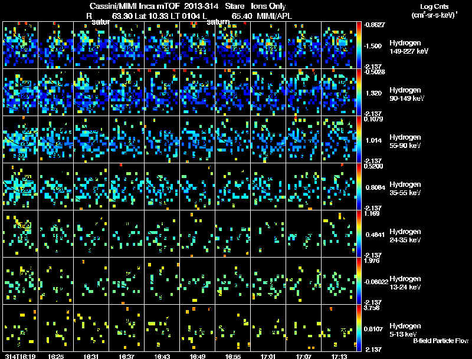Click the 0.1079 colorbar value
Image resolution: width=472 pixels, height=359 pixels.
373,119
